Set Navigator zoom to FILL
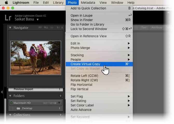The height and width of the screenshot is (124, 174). (46, 28)
